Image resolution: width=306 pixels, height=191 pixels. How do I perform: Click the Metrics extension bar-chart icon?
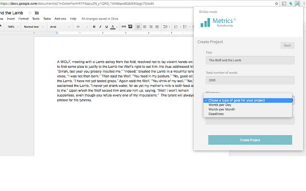[x=297, y=3]
